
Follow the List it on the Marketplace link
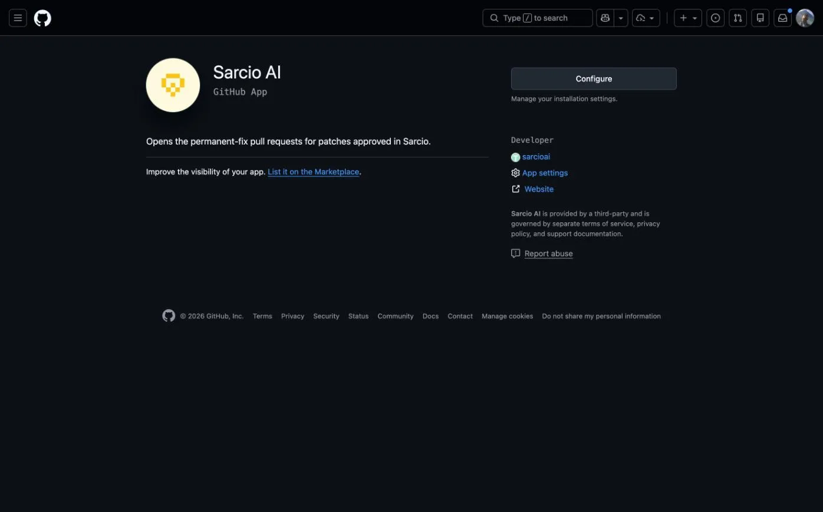[314, 172]
